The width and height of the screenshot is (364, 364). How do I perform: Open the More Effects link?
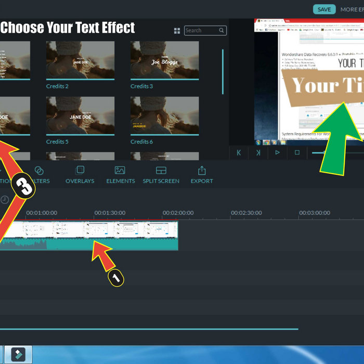coord(352,9)
